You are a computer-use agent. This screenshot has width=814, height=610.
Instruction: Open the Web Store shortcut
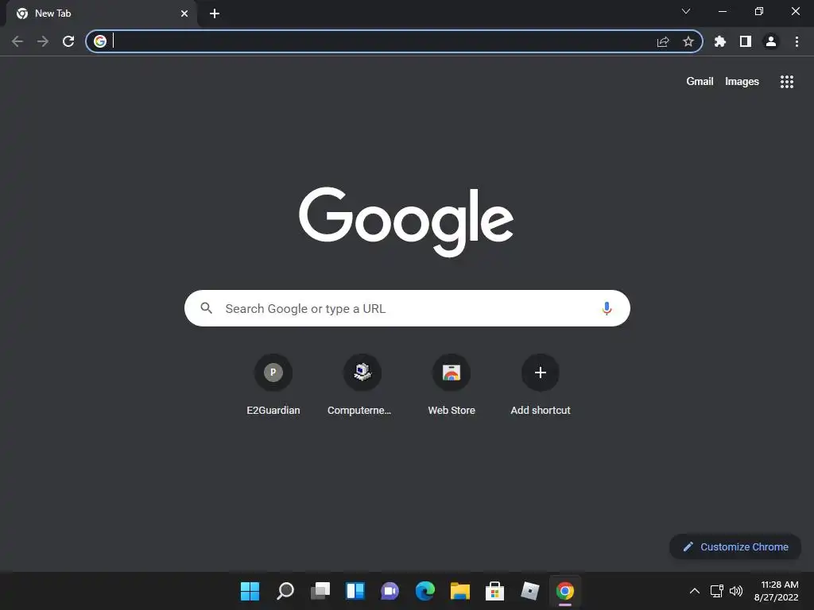452,385
